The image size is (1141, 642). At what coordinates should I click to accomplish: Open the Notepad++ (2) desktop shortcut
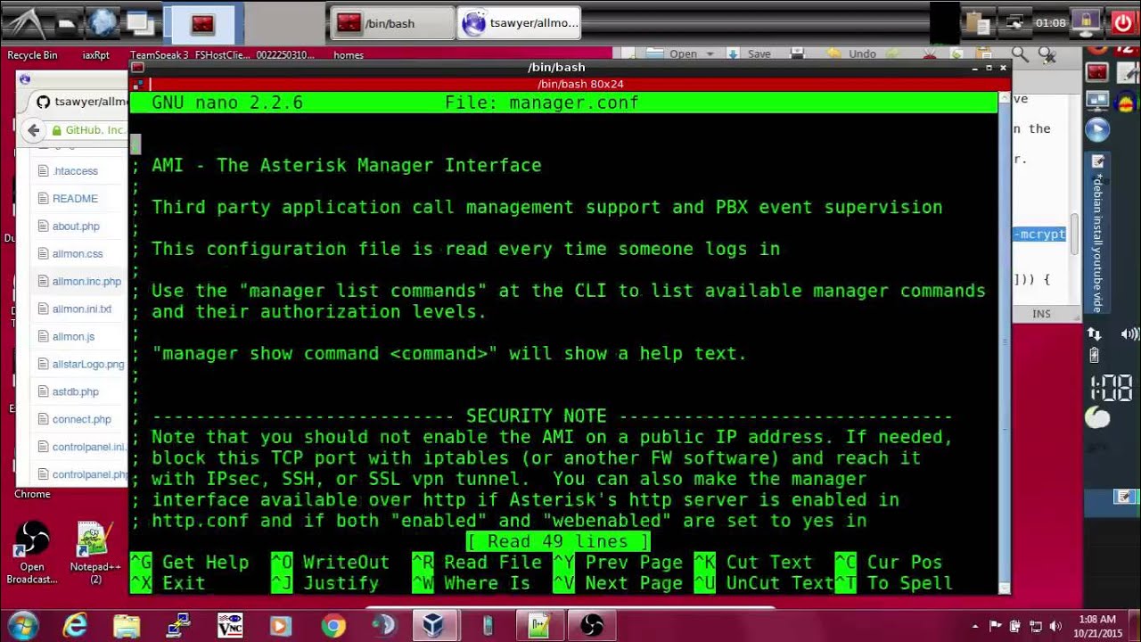point(94,551)
